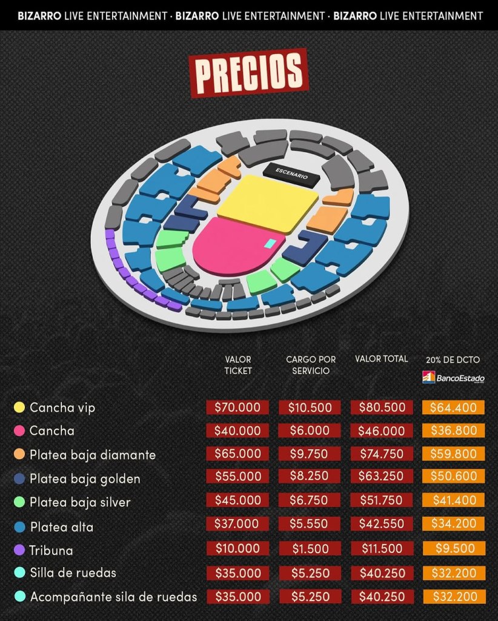Click the $70.000 Cancha vip ticket price

pos(238,408)
